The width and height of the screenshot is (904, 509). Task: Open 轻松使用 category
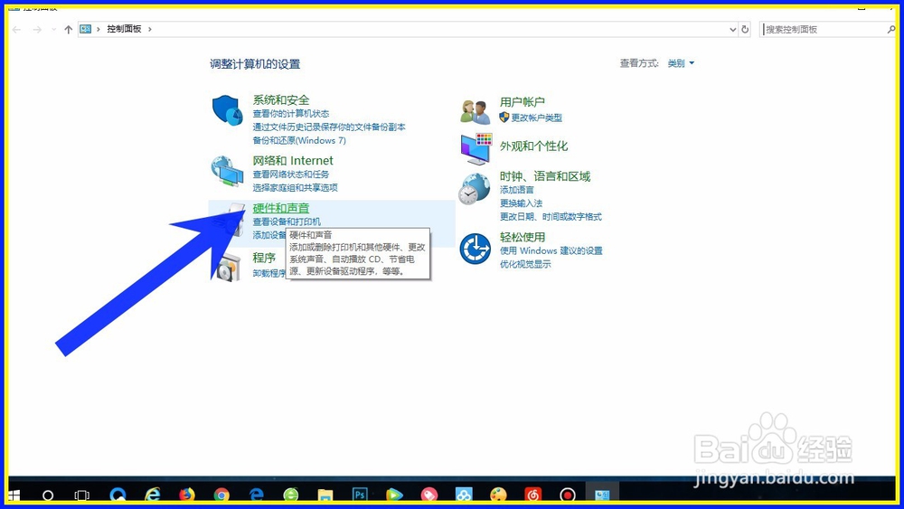pyautogui.click(x=523, y=237)
